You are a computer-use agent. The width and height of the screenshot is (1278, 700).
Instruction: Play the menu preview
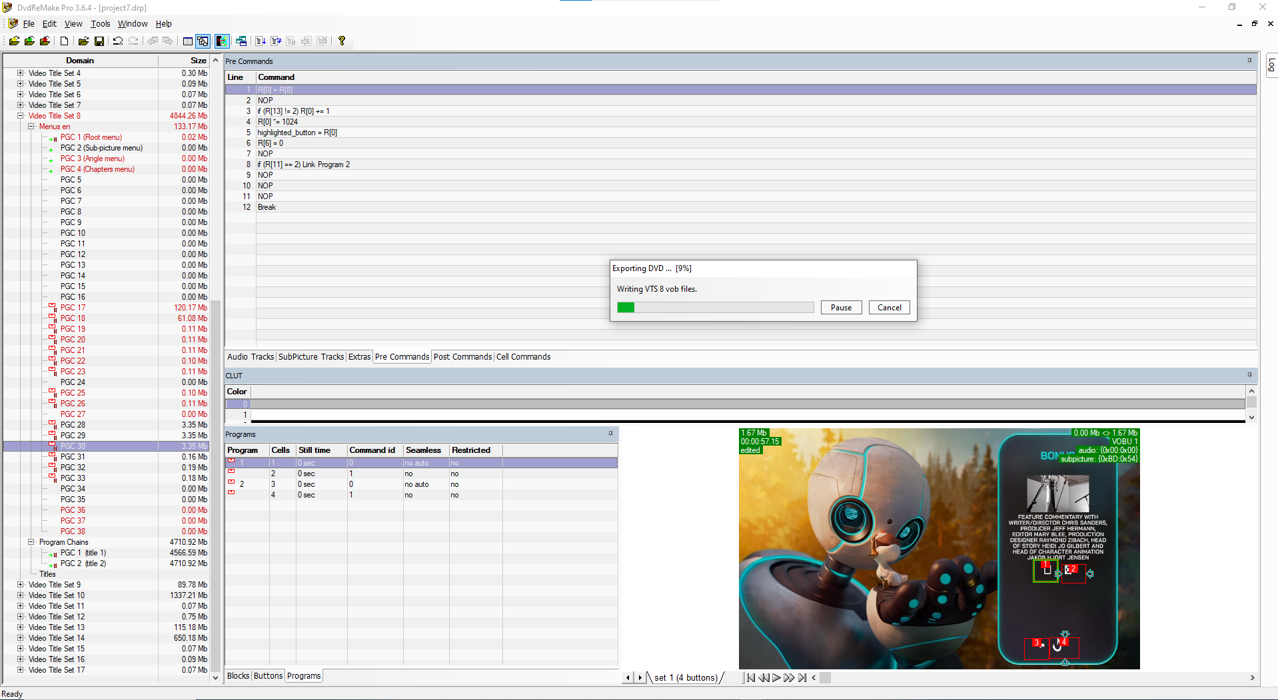tap(776, 678)
